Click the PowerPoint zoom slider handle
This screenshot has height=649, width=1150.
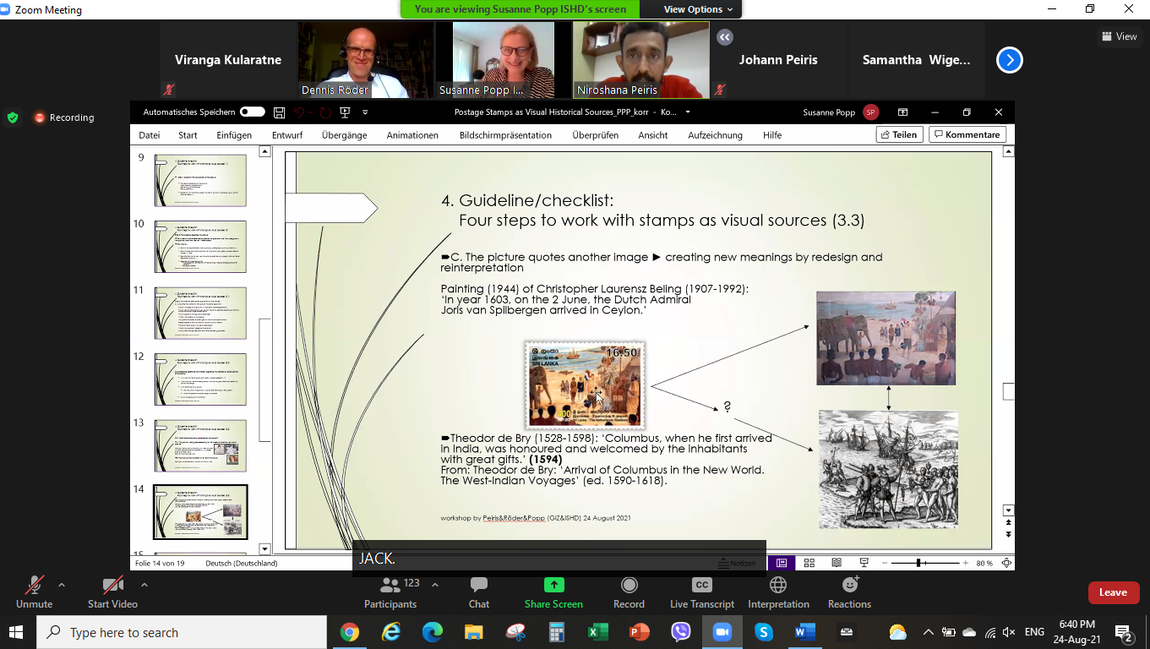918,563
